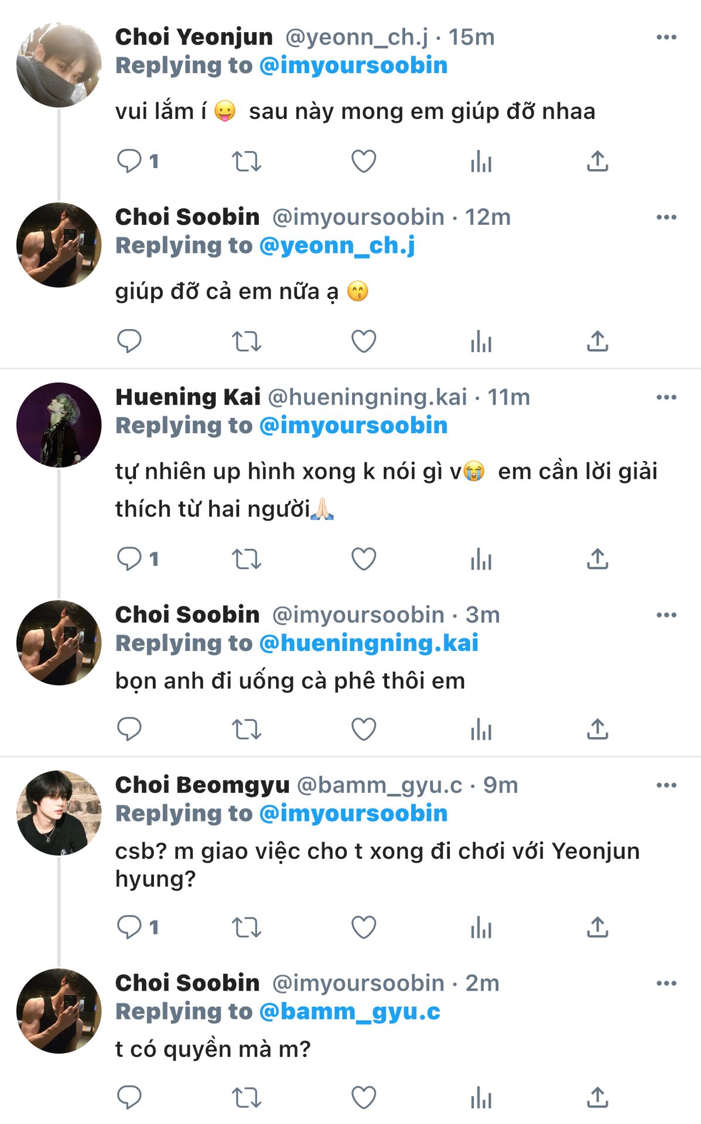The height and width of the screenshot is (1124, 701).
Task: Retweet Choi Yeonjun's 15m reply
Action: [x=246, y=161]
